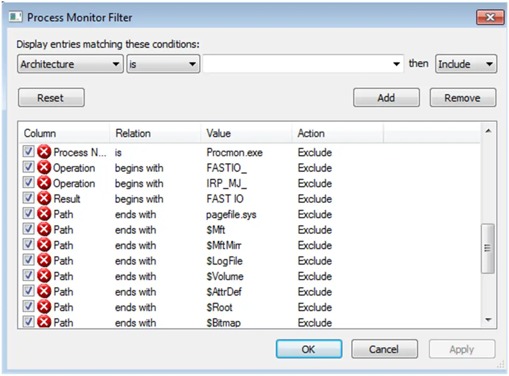Select the '$Volume' value cell
The image size is (509, 376).
coord(225,276)
